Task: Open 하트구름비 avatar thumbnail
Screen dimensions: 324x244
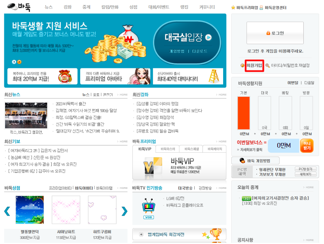Action: click(102, 210)
